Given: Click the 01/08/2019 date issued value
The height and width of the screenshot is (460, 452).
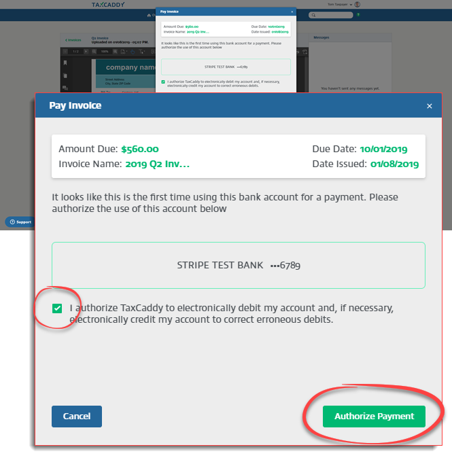Looking at the screenshot, I should point(394,164).
